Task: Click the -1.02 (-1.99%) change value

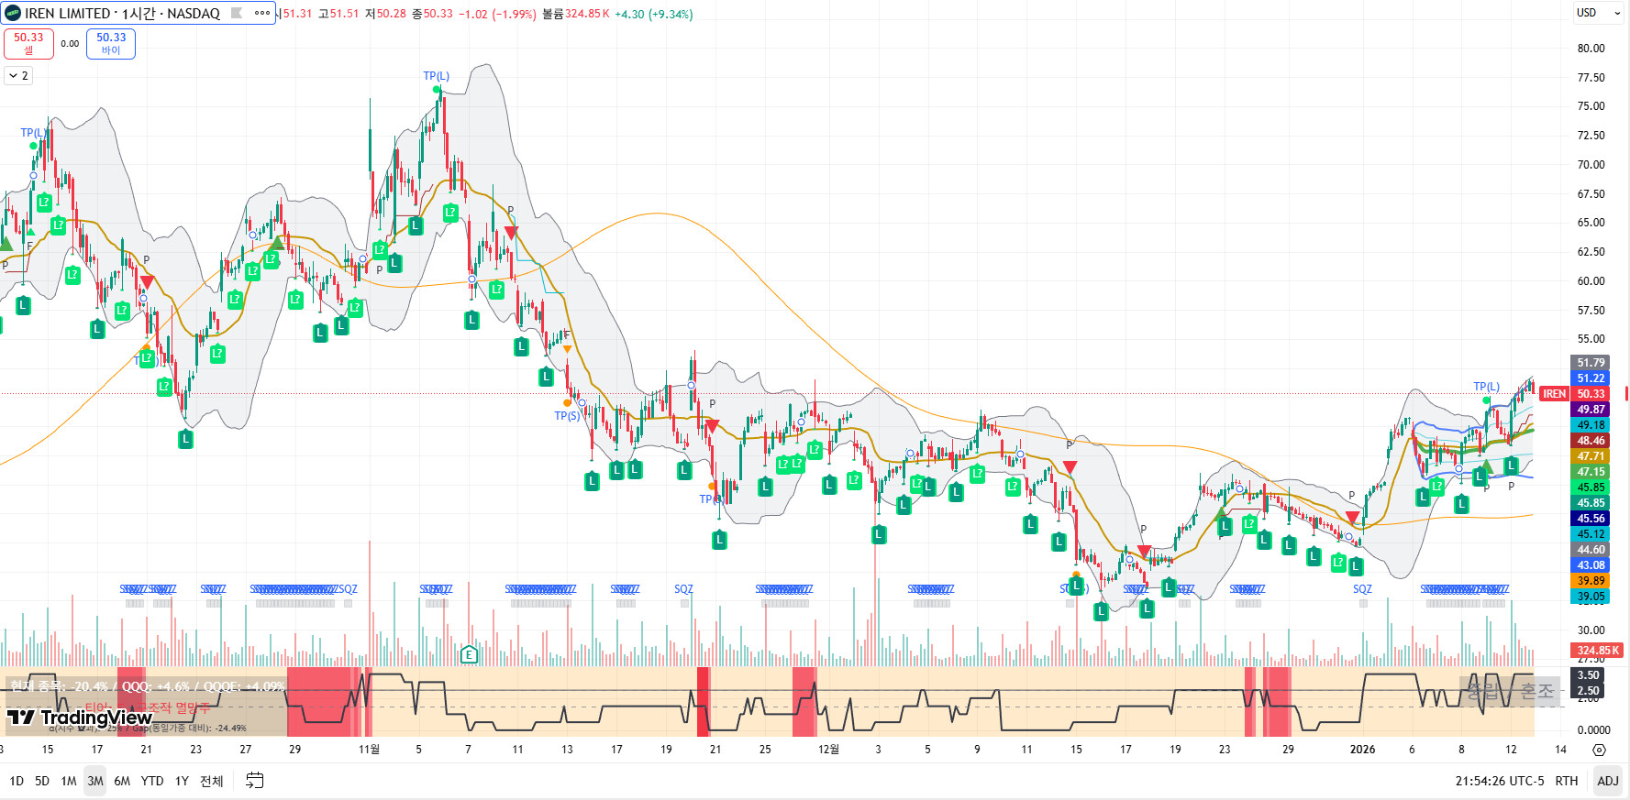Action: pyautogui.click(x=497, y=14)
